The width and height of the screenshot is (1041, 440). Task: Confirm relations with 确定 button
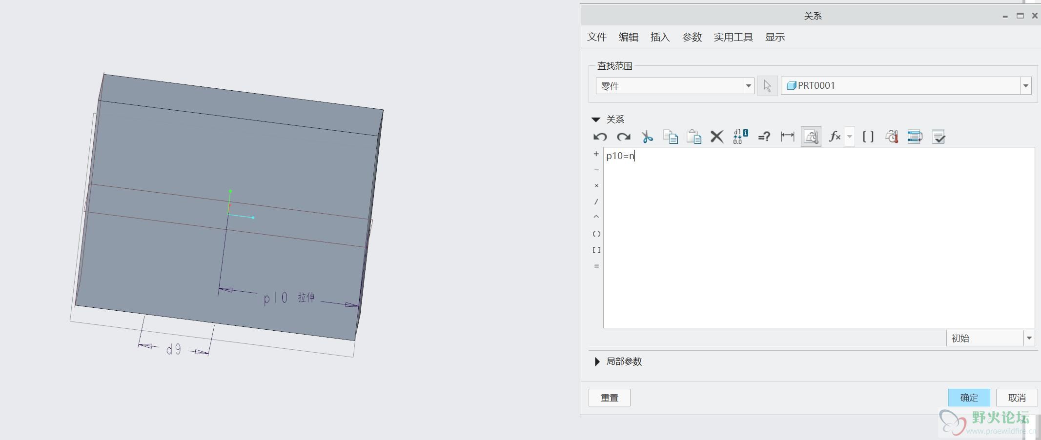click(x=969, y=398)
